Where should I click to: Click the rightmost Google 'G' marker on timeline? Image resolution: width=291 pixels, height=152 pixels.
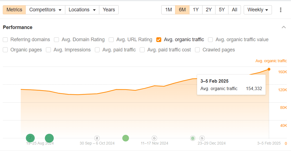coord(202,138)
